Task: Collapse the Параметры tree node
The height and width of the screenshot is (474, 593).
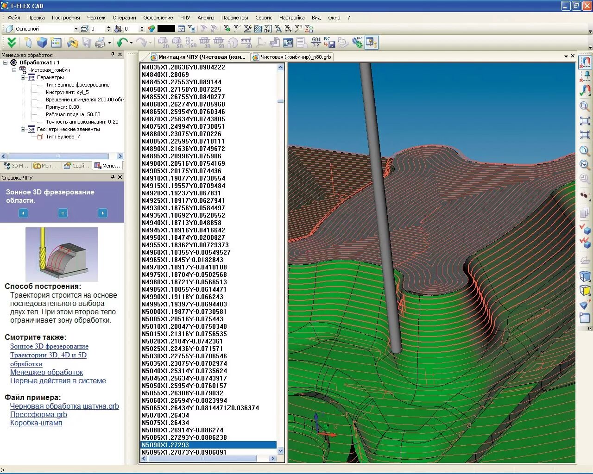Action: pyautogui.click(x=23, y=77)
